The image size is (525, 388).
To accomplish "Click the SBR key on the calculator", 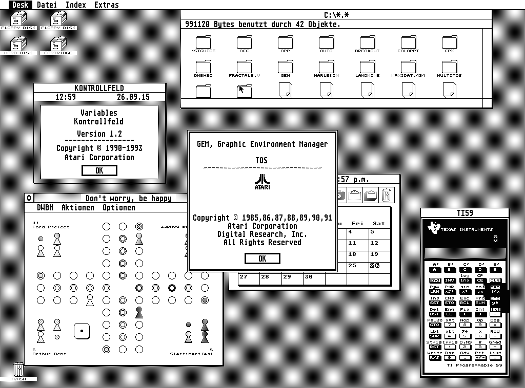I will [435, 336].
